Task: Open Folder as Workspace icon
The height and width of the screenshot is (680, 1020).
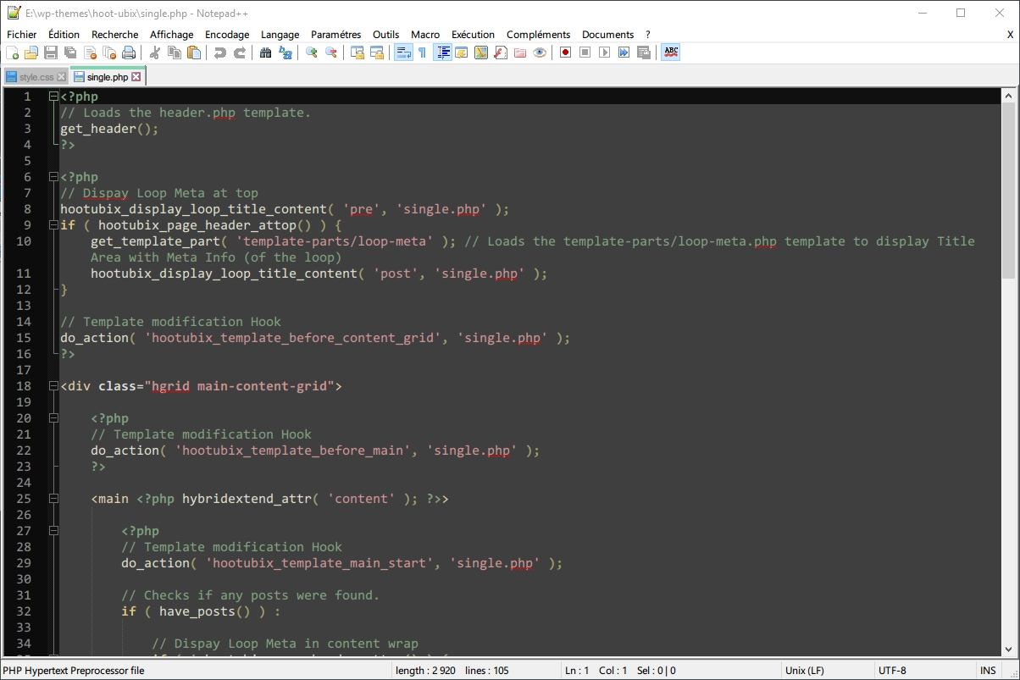Action: (520, 53)
